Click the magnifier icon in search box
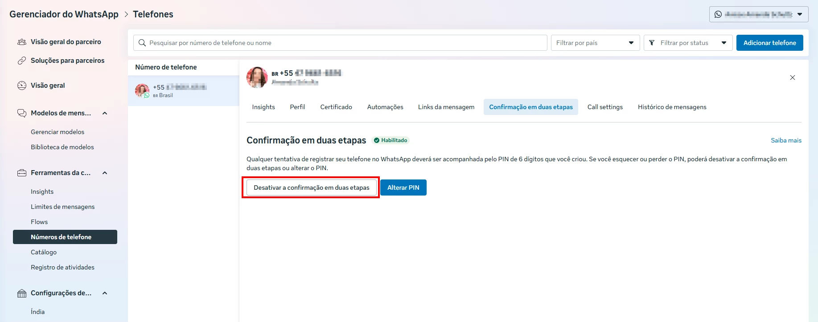The height and width of the screenshot is (322, 818). point(142,43)
